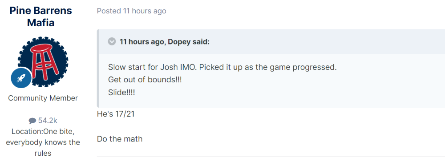The height and width of the screenshot is (166, 445).
Task: Collapse the Dopey quote with the chevron
Action: (112, 42)
